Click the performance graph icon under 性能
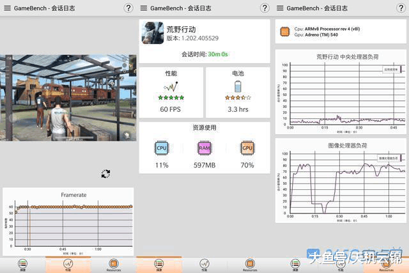409x273 pixels. 171,86
